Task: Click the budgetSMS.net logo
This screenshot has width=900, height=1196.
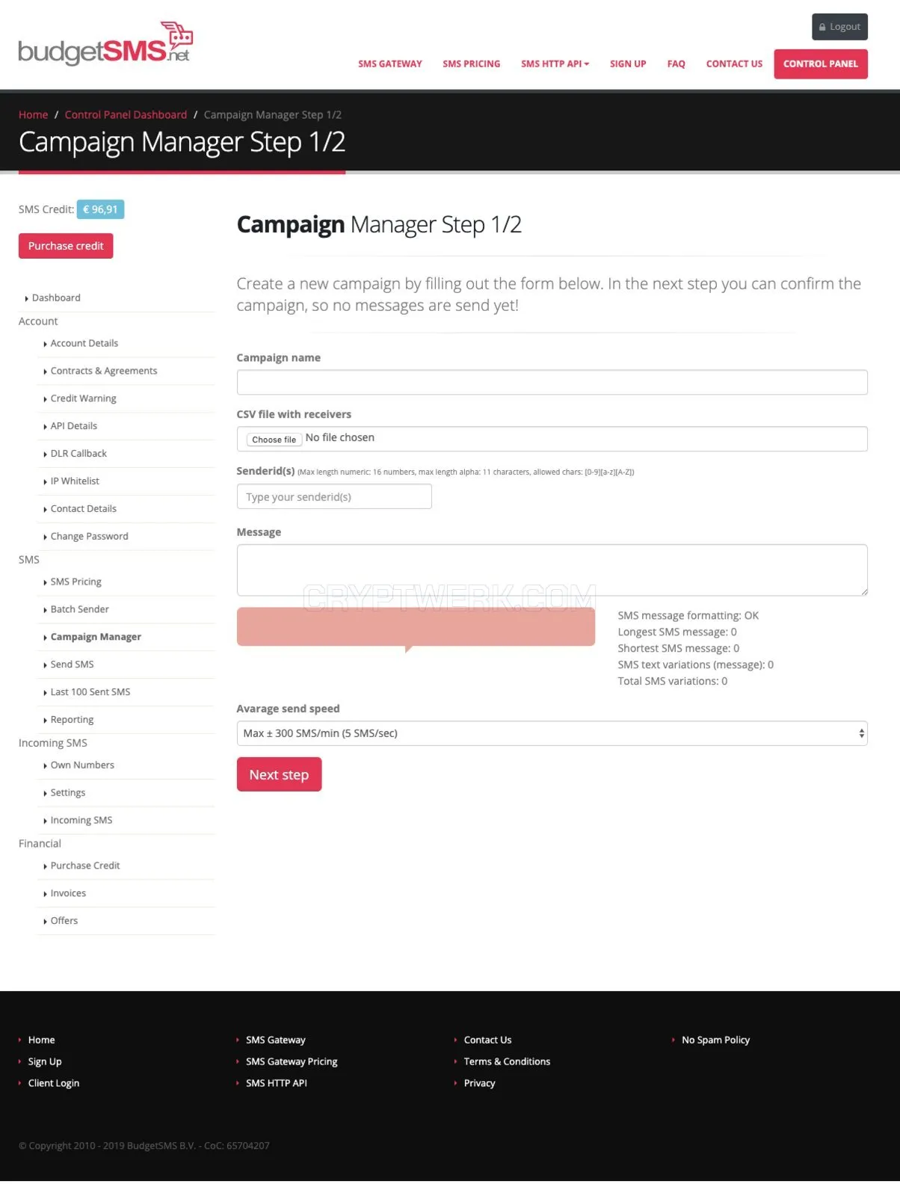Action: [x=105, y=44]
